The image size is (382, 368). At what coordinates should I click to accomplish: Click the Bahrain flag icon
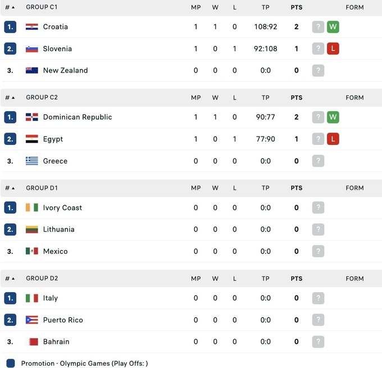[x=33, y=342]
